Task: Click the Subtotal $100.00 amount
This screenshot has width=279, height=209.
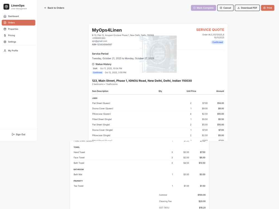Action: click(201, 195)
